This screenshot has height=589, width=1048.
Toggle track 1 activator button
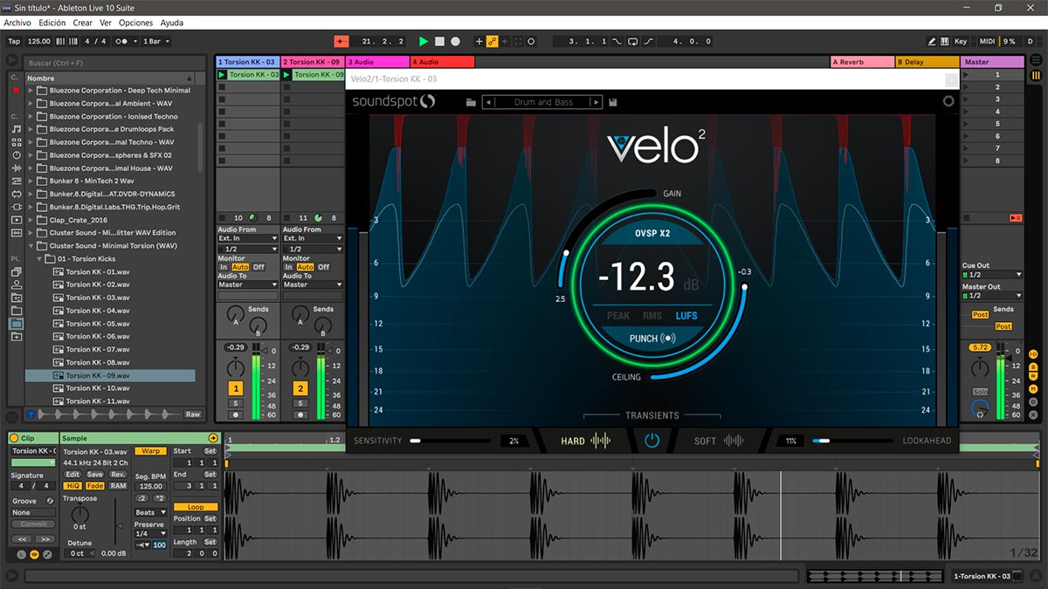pyautogui.click(x=236, y=388)
